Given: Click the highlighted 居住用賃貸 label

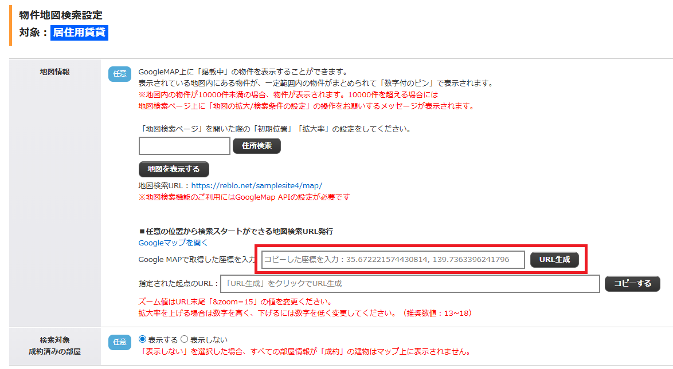Looking at the screenshot, I should (x=79, y=33).
